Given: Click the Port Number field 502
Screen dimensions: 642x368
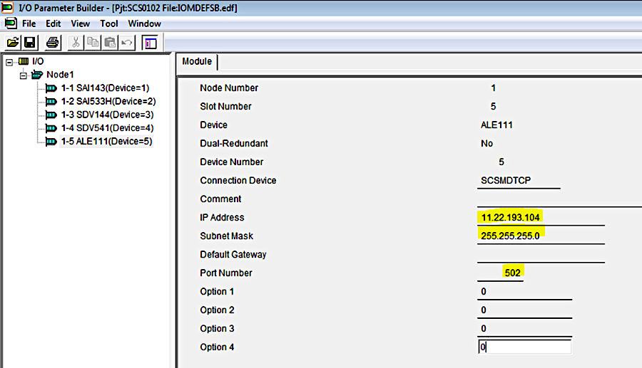Looking at the screenshot, I should point(500,273).
